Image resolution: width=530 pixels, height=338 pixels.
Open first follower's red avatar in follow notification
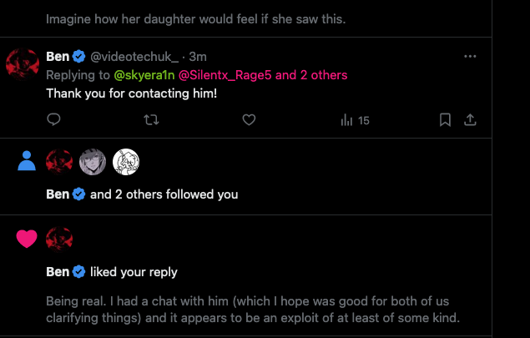[x=59, y=161]
